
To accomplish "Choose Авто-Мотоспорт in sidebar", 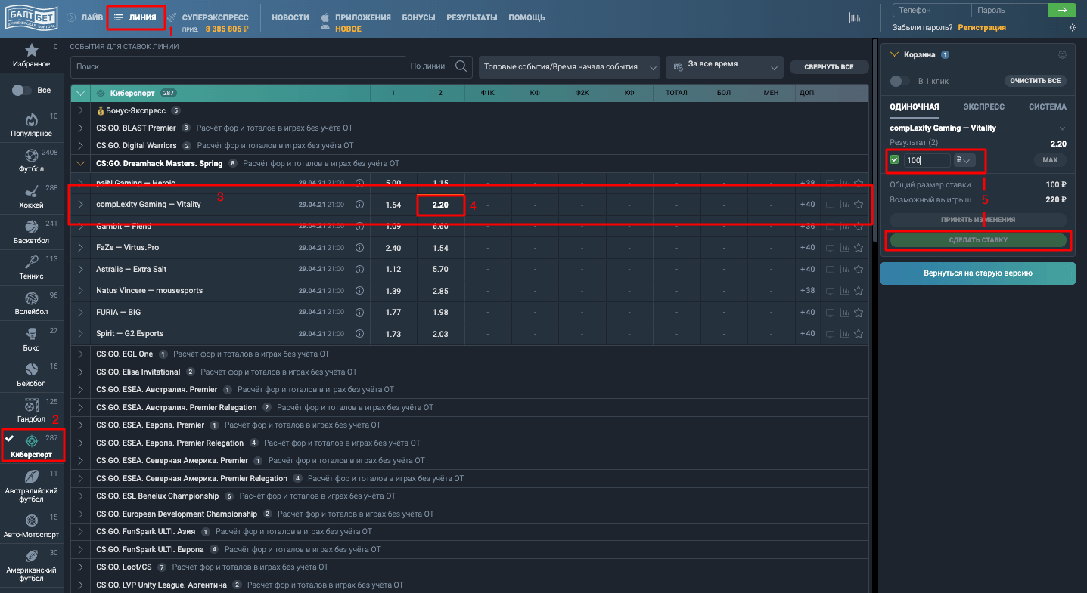I will (x=32, y=526).
